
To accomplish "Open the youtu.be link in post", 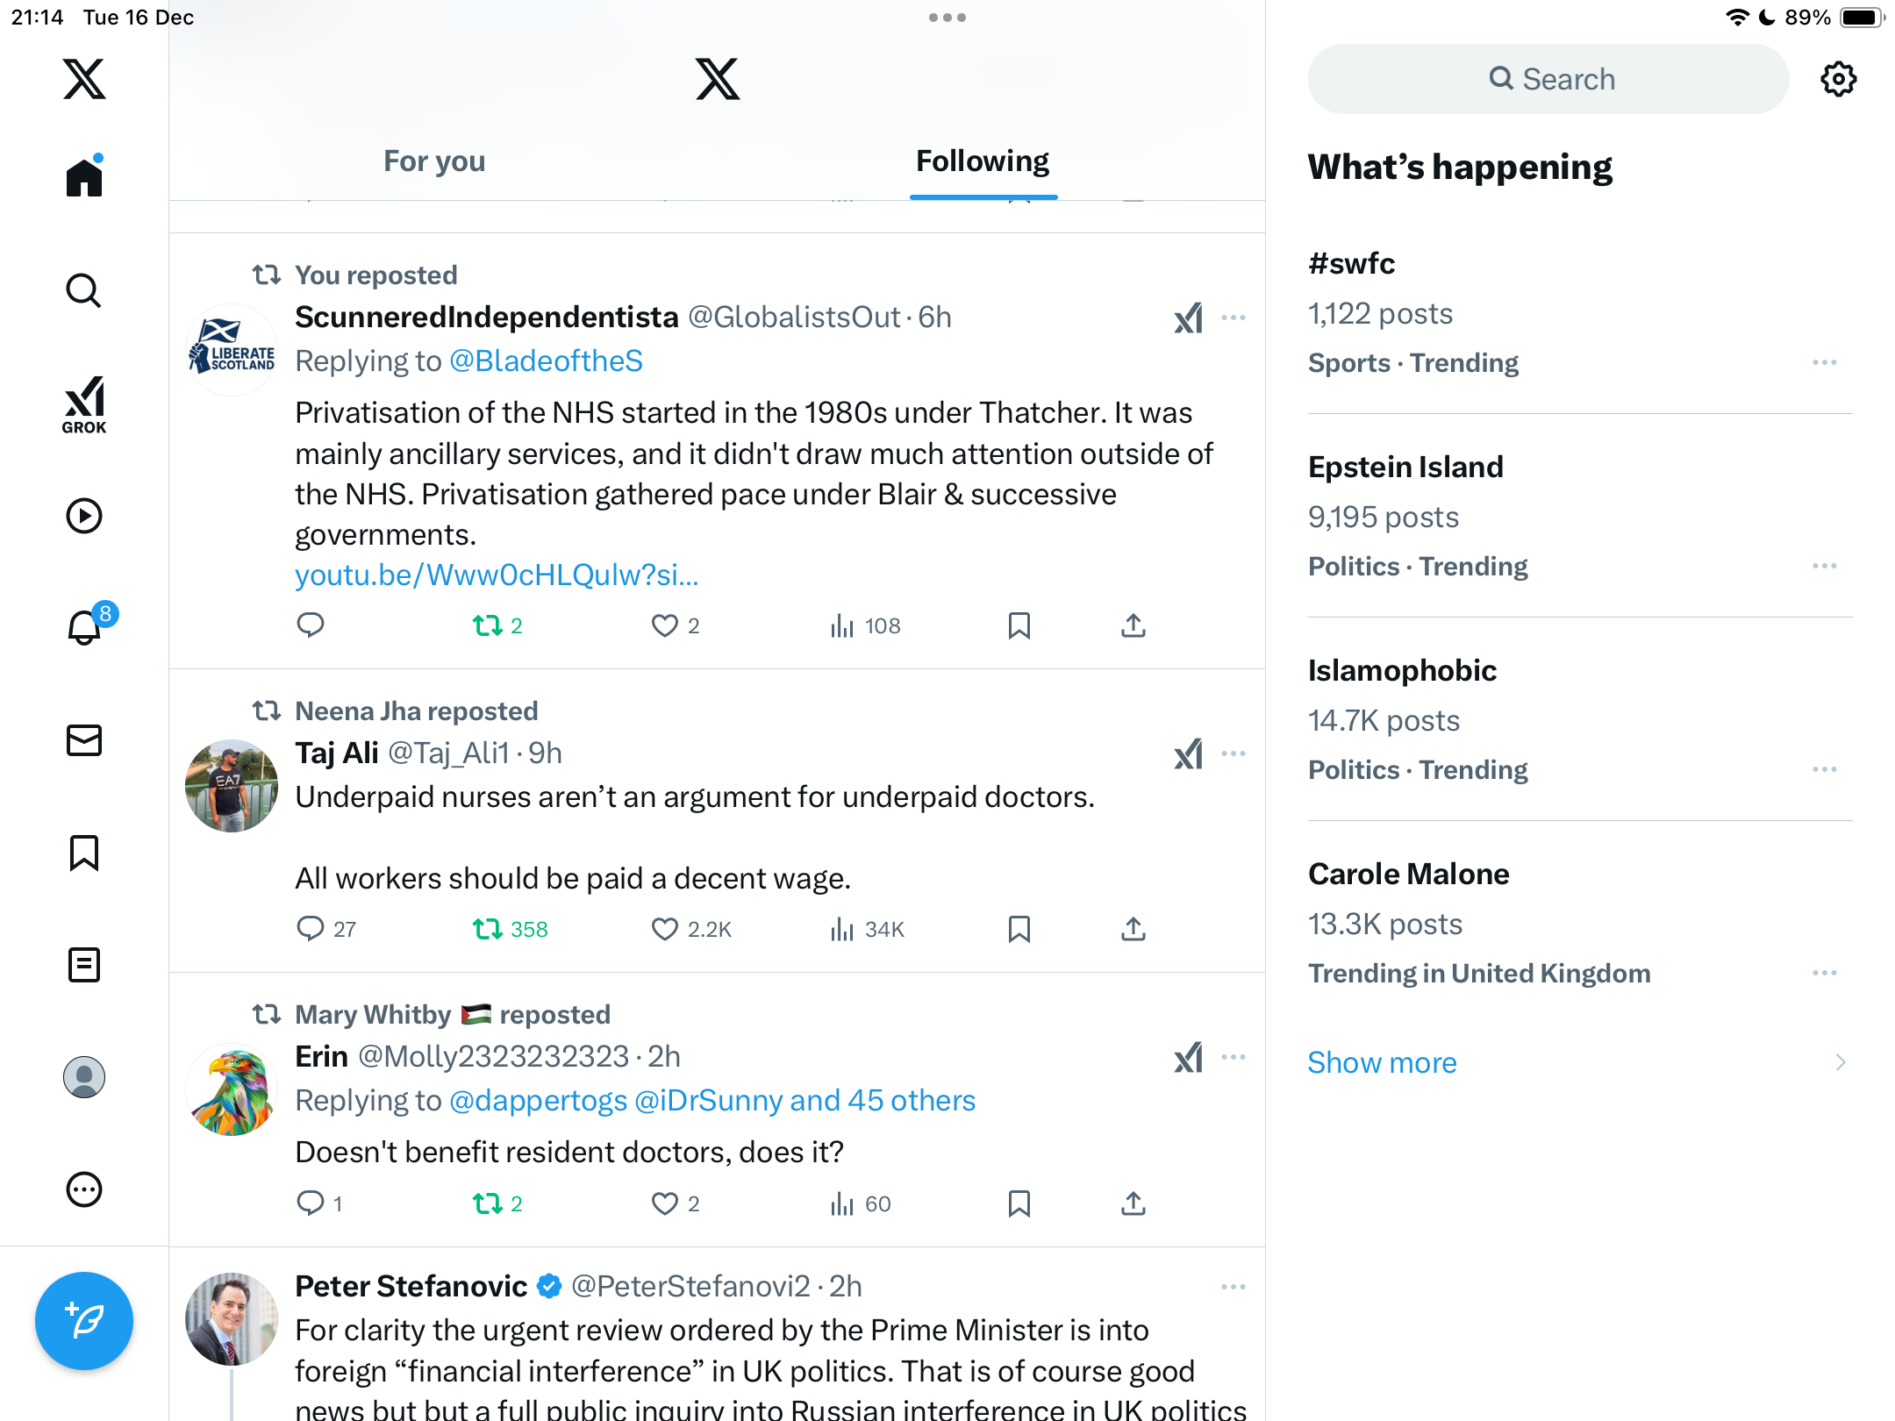I will click(497, 575).
